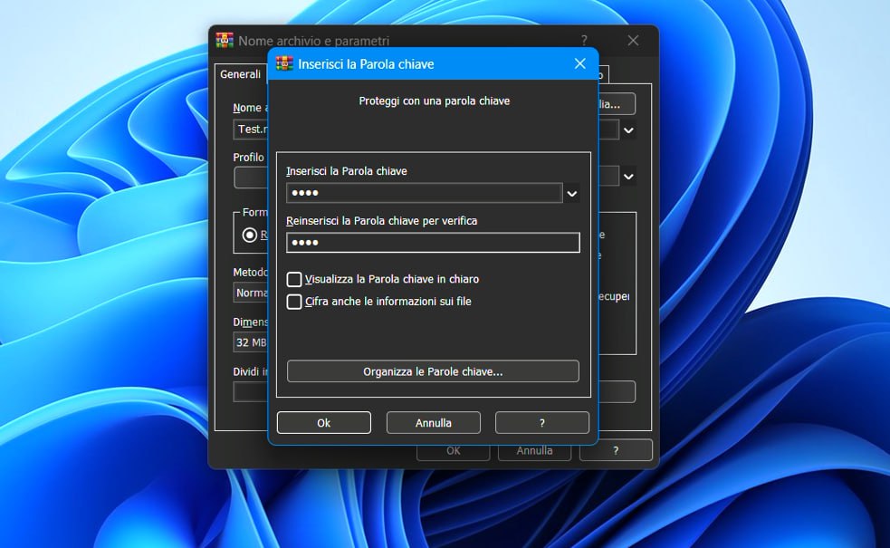This screenshot has width=890, height=548.
Task: Enable Visualizza la Parola chiave in chiaro
Action: tap(294, 280)
